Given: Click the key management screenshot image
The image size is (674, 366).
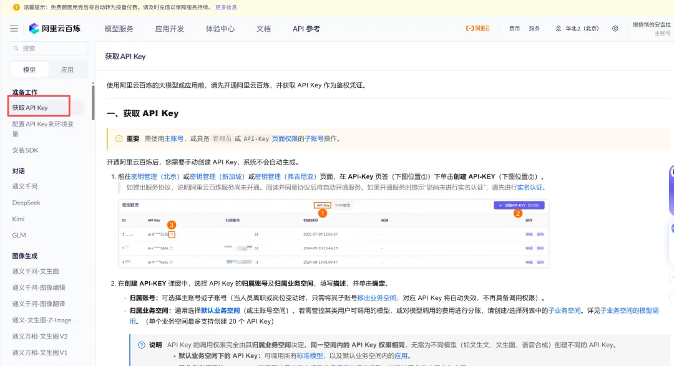Looking at the screenshot, I should click(x=333, y=234).
